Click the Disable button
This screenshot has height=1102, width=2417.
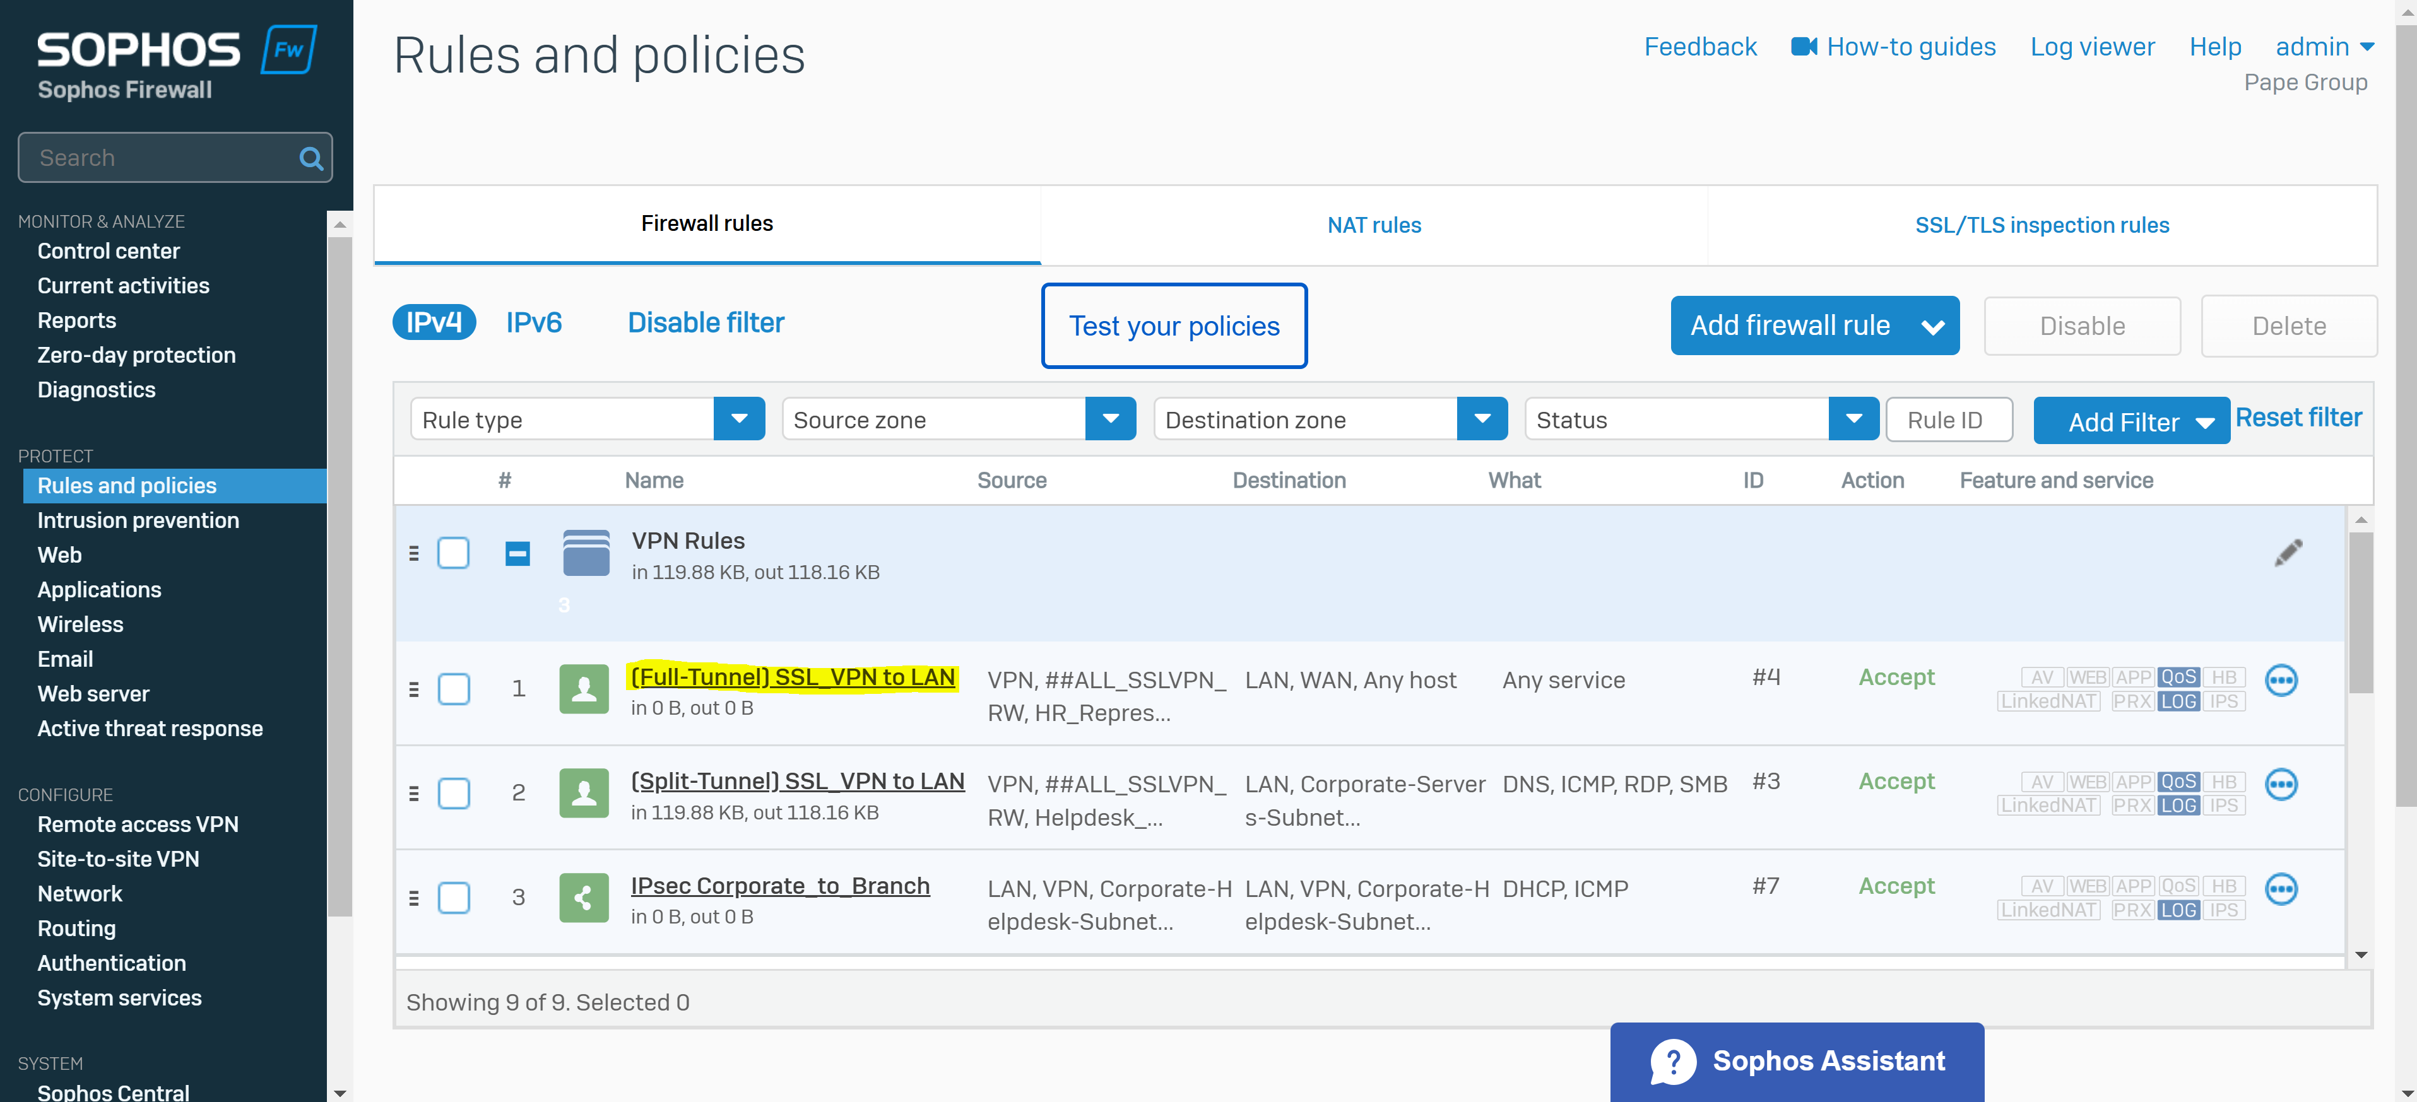coord(2082,326)
